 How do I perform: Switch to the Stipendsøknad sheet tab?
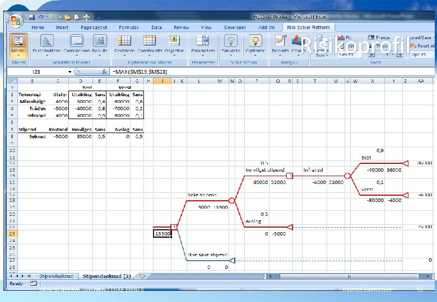pyautogui.click(x=56, y=276)
